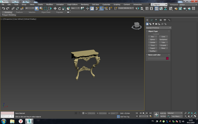Toggle the Auto Key button
This screenshot has width=198, height=124.
[x=163, y=113]
